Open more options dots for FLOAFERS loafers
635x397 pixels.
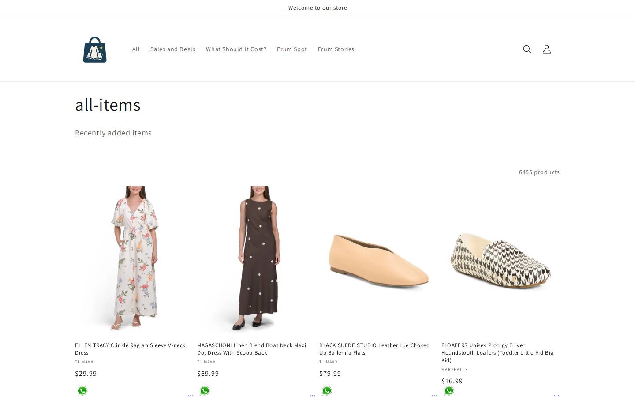click(557, 395)
